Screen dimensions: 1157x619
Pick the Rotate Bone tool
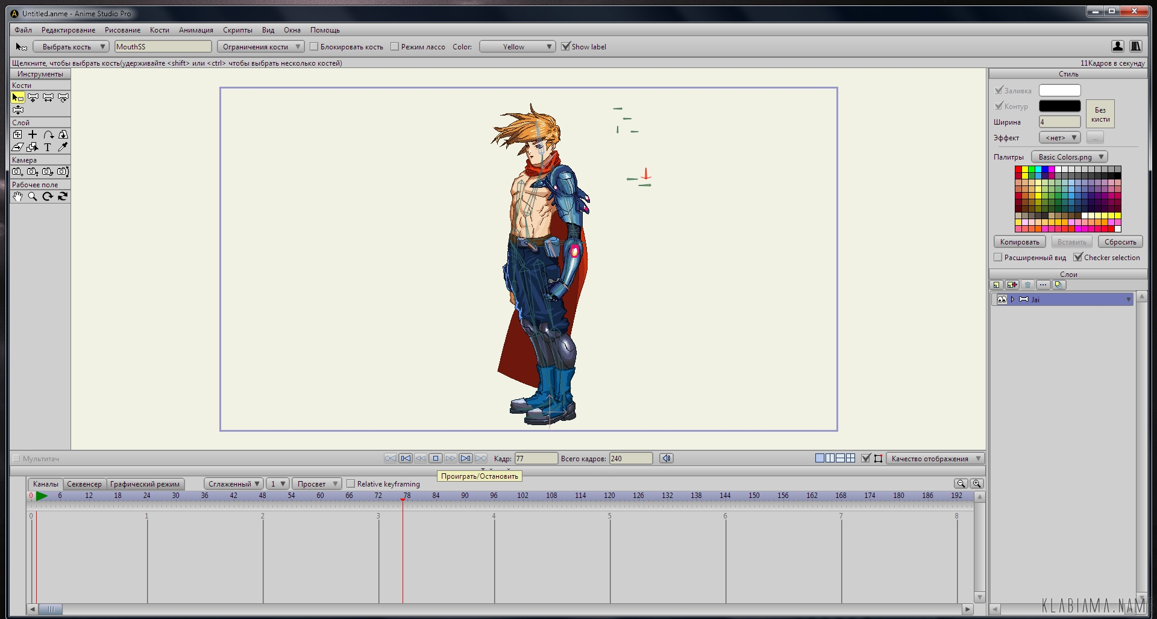(63, 98)
